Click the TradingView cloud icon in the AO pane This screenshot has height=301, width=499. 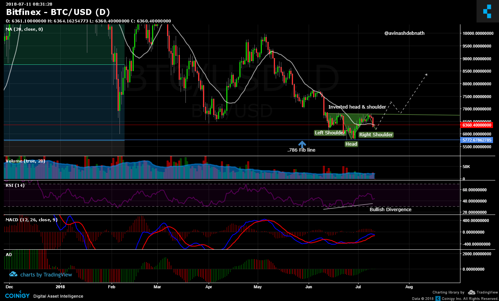click(13, 274)
